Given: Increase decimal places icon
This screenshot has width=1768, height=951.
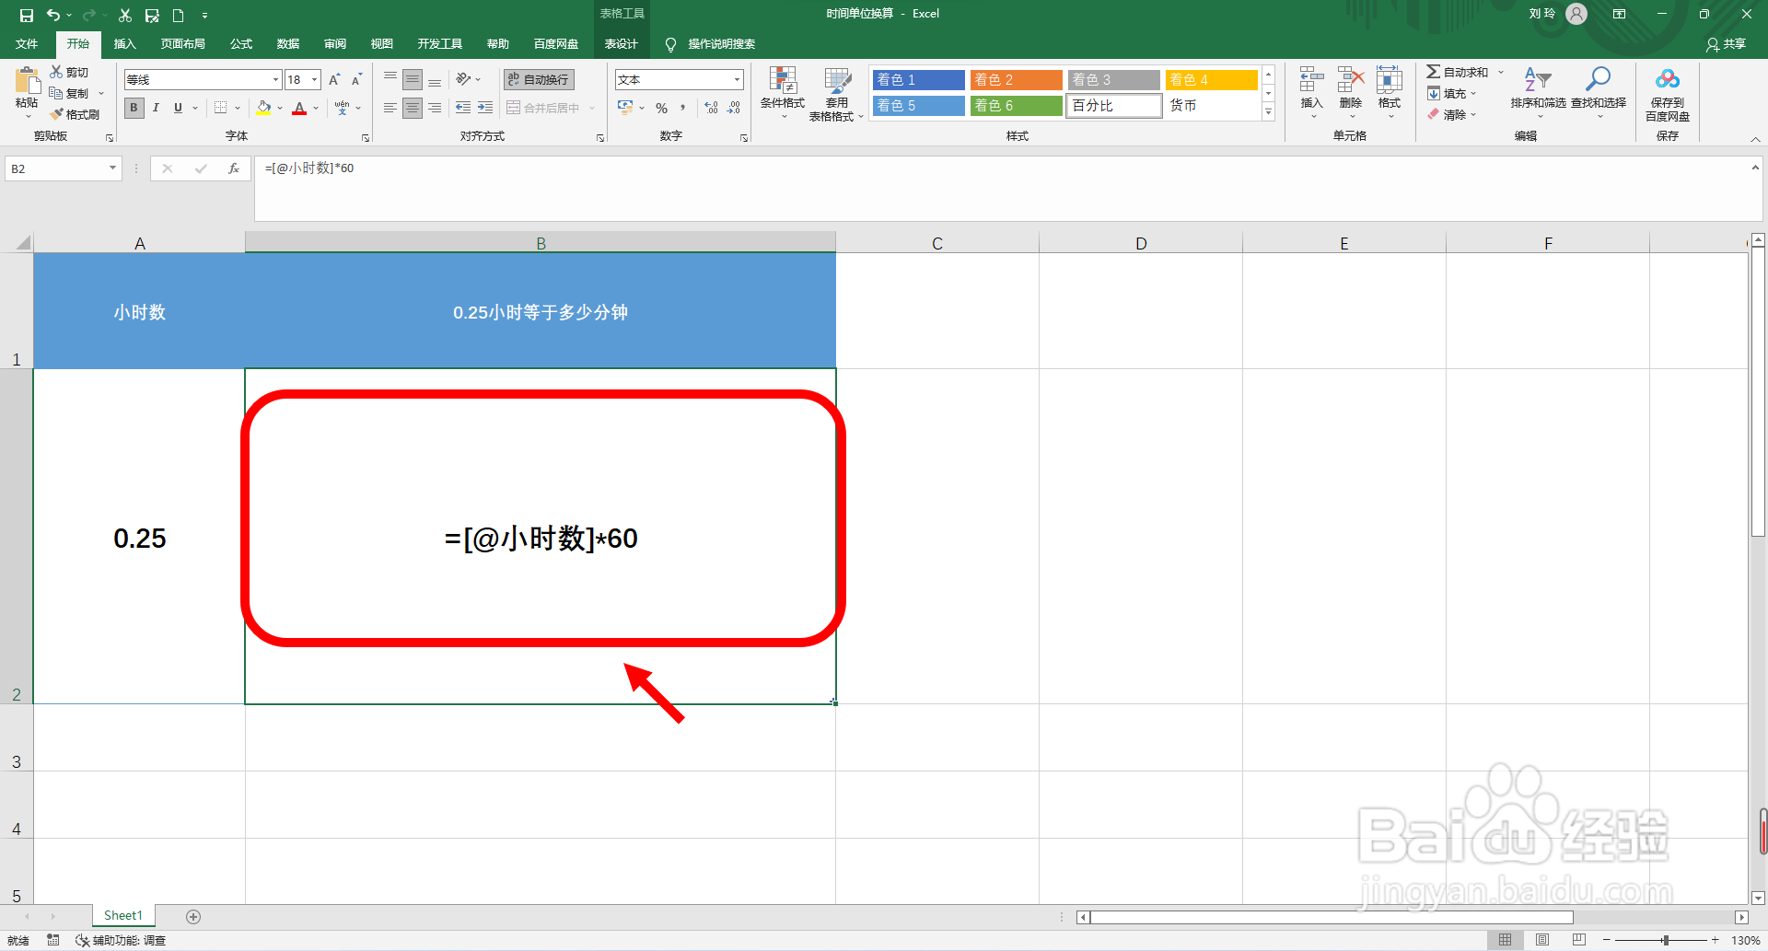Looking at the screenshot, I should click(x=711, y=108).
